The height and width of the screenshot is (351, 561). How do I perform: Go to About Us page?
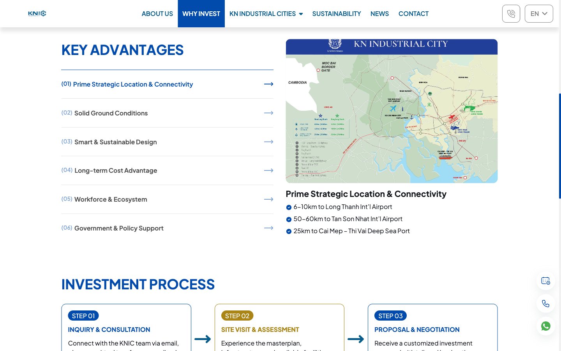click(157, 14)
